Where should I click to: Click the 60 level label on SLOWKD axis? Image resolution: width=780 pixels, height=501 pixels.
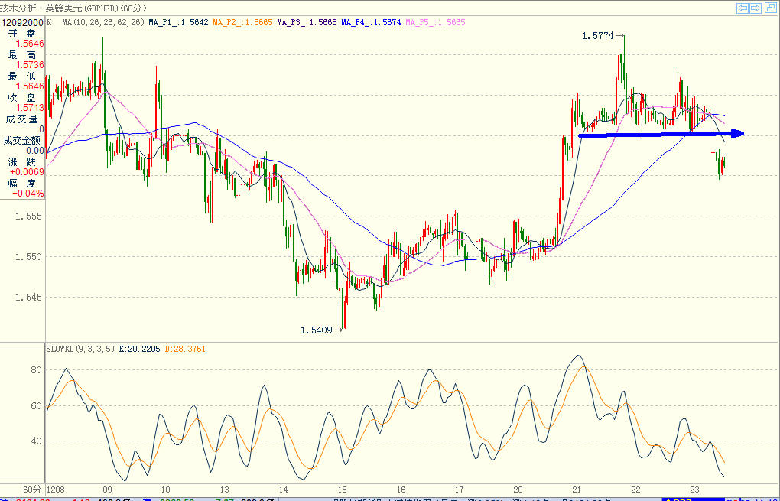[x=36, y=406]
